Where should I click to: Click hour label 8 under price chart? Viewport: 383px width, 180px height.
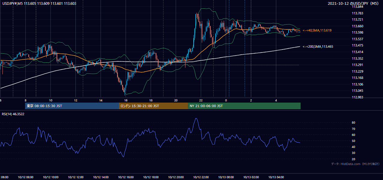(x=25, y=100)
